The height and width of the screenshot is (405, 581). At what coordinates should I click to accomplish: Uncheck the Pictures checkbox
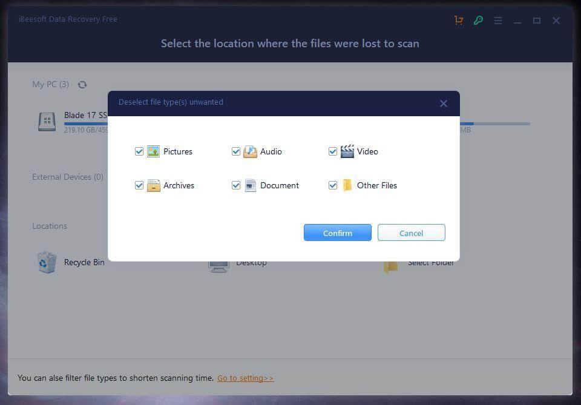139,151
